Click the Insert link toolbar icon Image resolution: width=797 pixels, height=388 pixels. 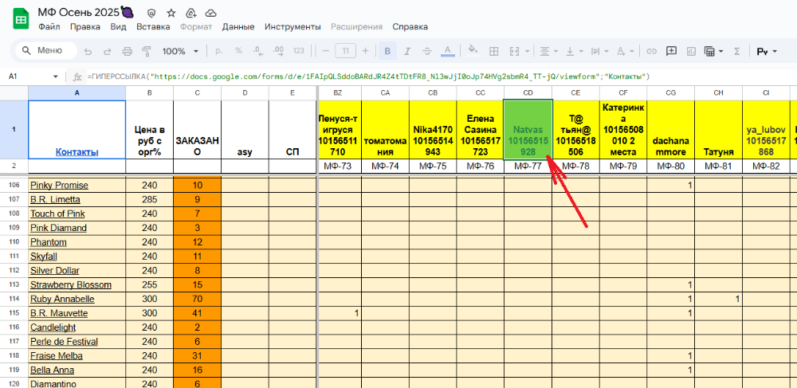[651, 51]
